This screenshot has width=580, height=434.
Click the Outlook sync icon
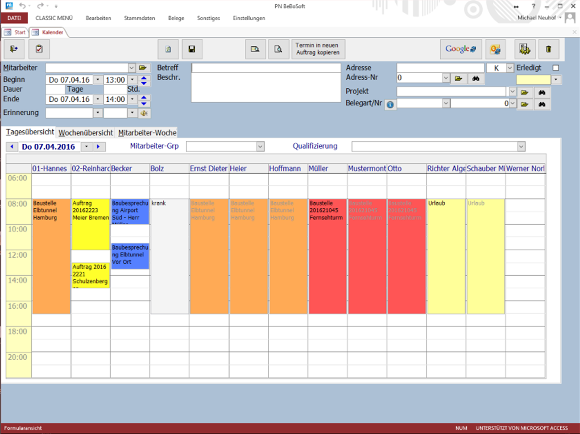495,49
